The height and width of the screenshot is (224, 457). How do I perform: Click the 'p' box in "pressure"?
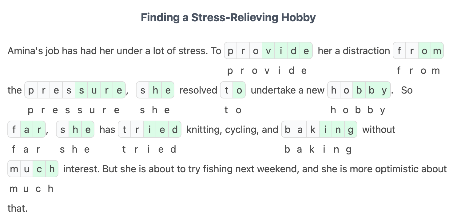[31, 90]
